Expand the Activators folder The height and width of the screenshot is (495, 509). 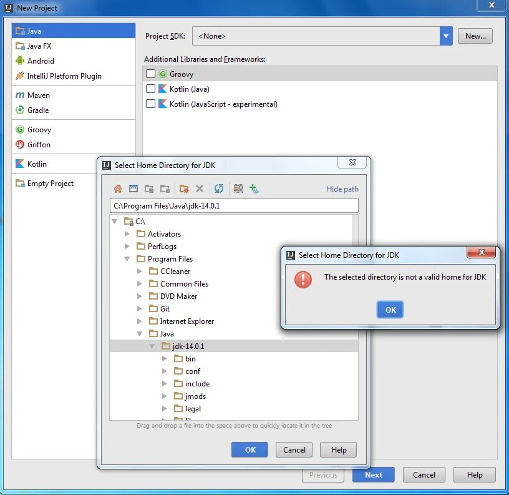[x=127, y=234]
